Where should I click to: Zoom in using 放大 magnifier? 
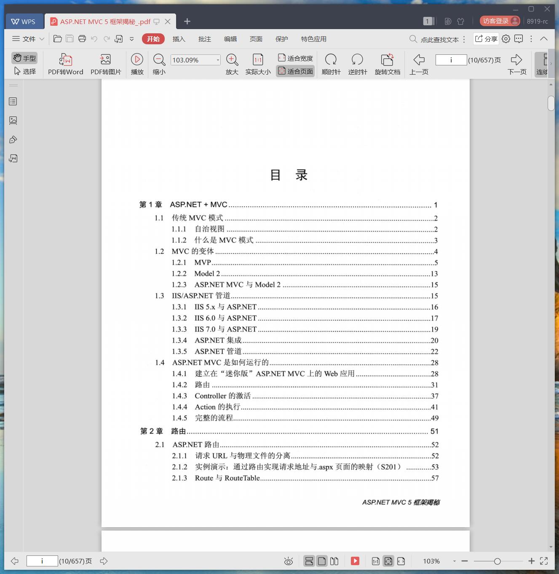click(232, 64)
